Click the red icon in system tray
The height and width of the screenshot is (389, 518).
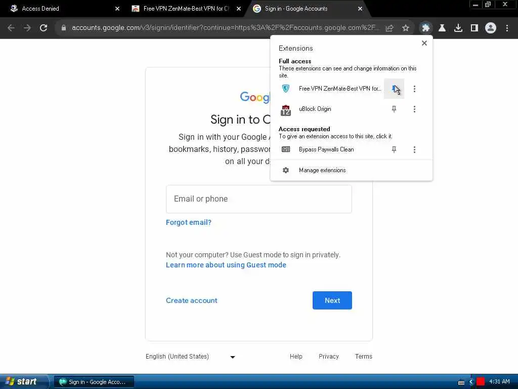click(x=481, y=382)
